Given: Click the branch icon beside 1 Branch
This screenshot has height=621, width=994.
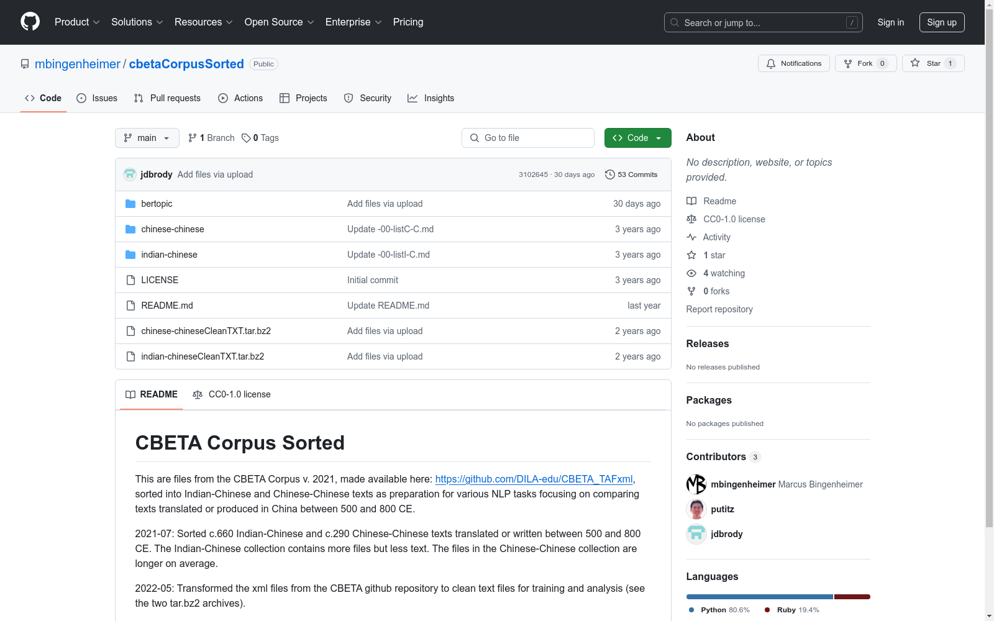Looking at the screenshot, I should [193, 138].
